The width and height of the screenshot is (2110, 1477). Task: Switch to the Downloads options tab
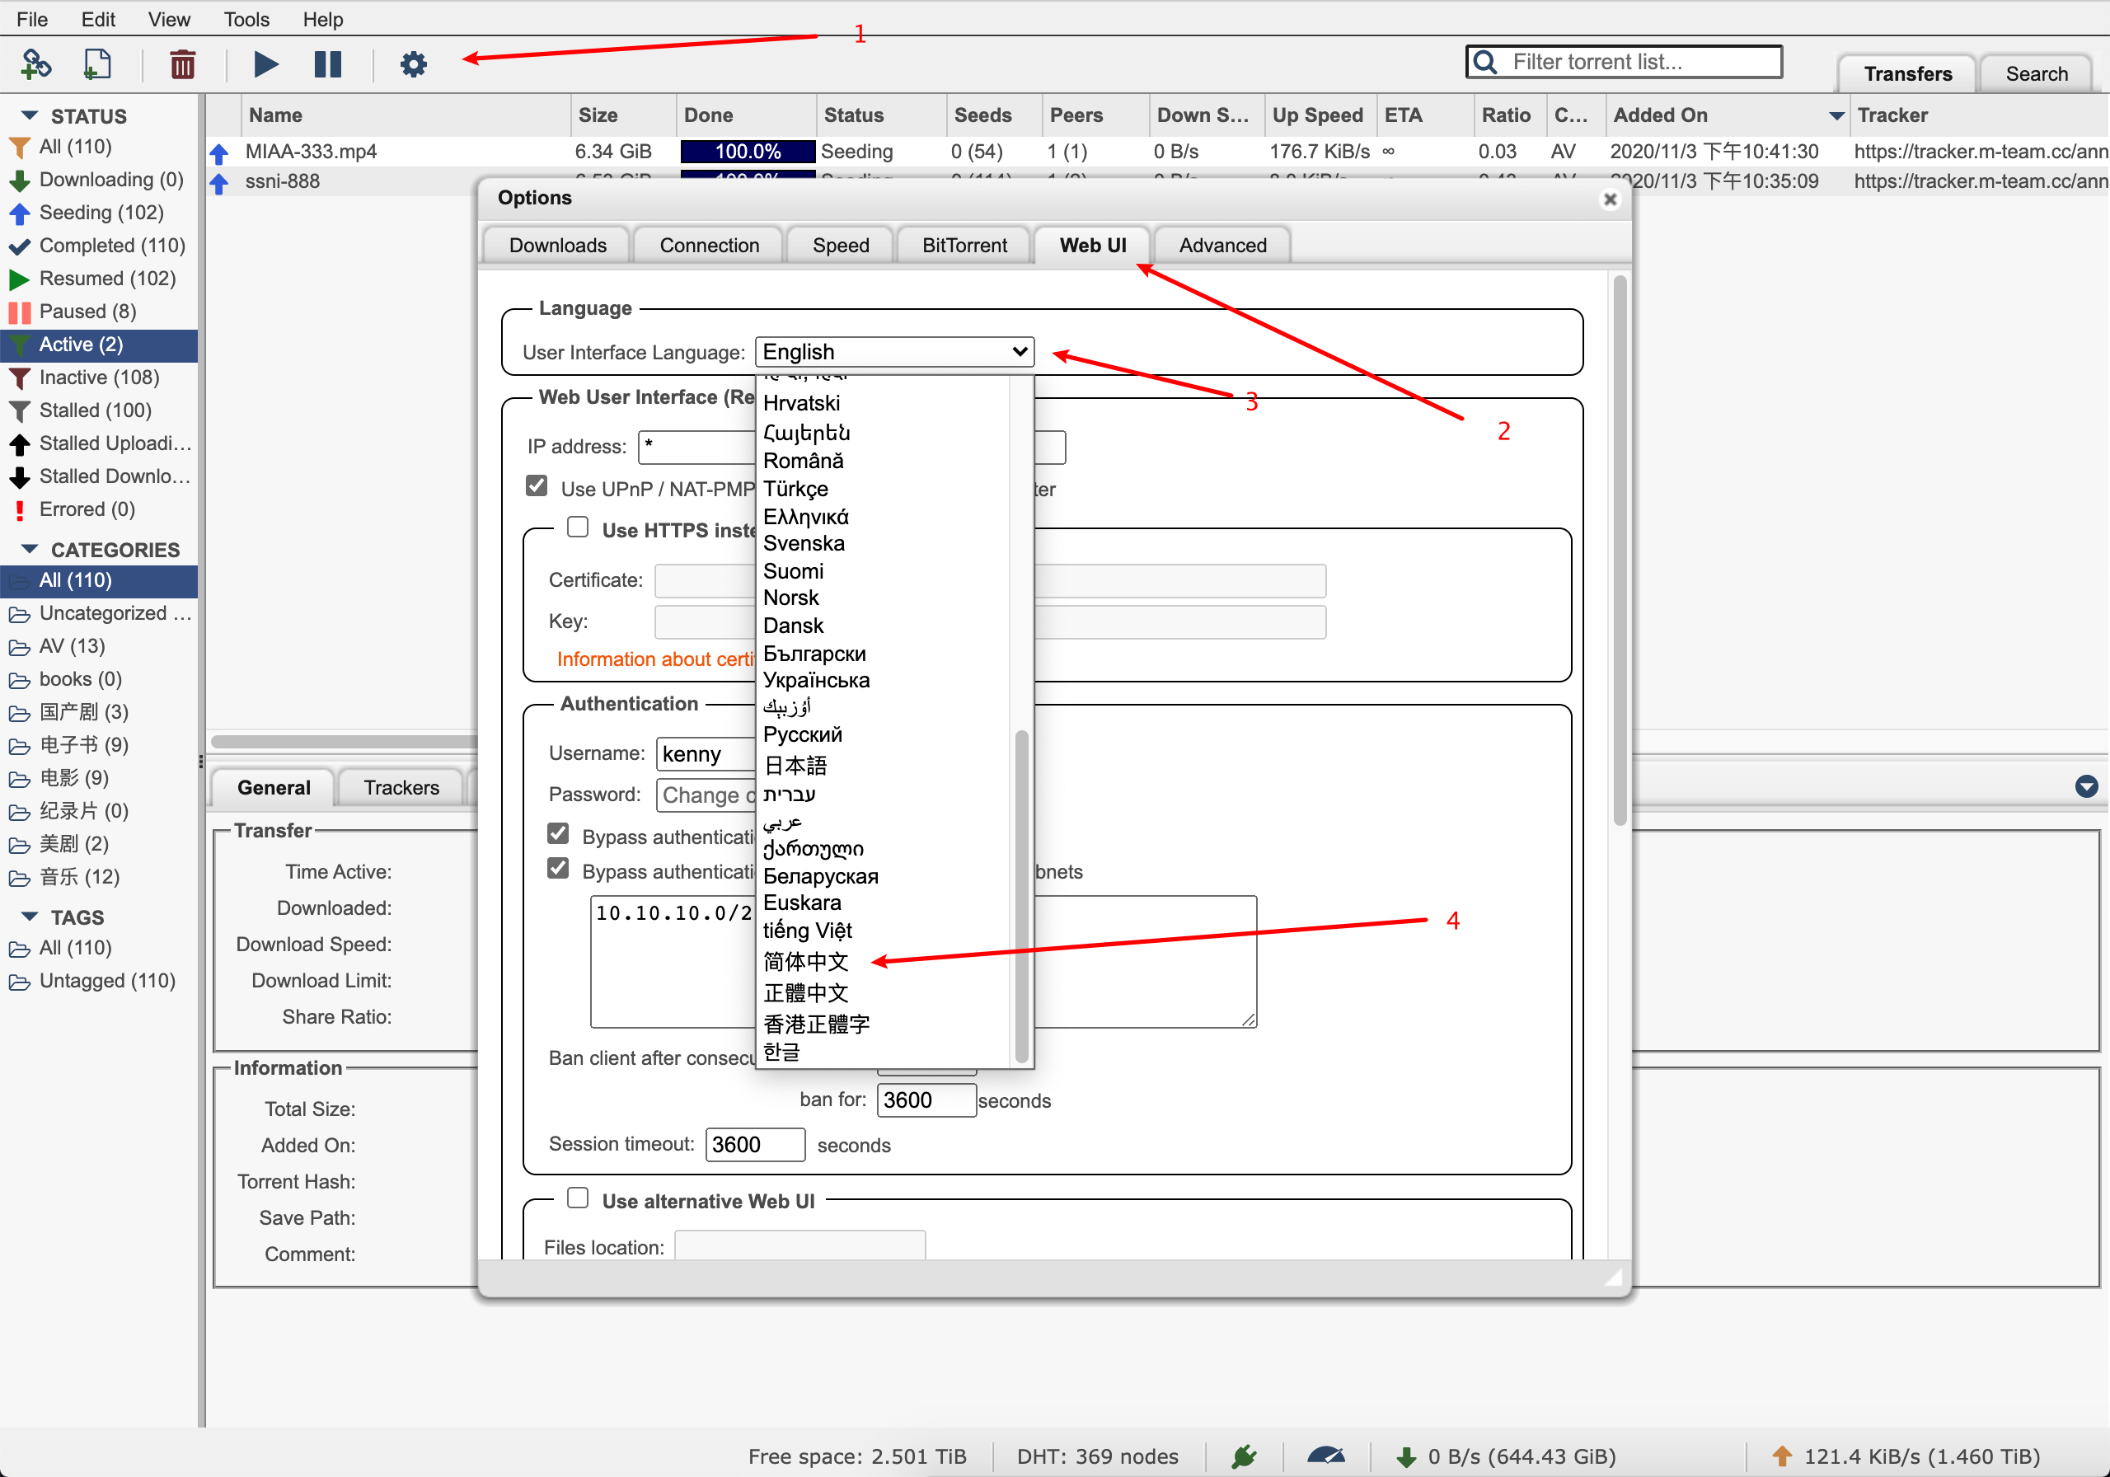pyautogui.click(x=558, y=246)
